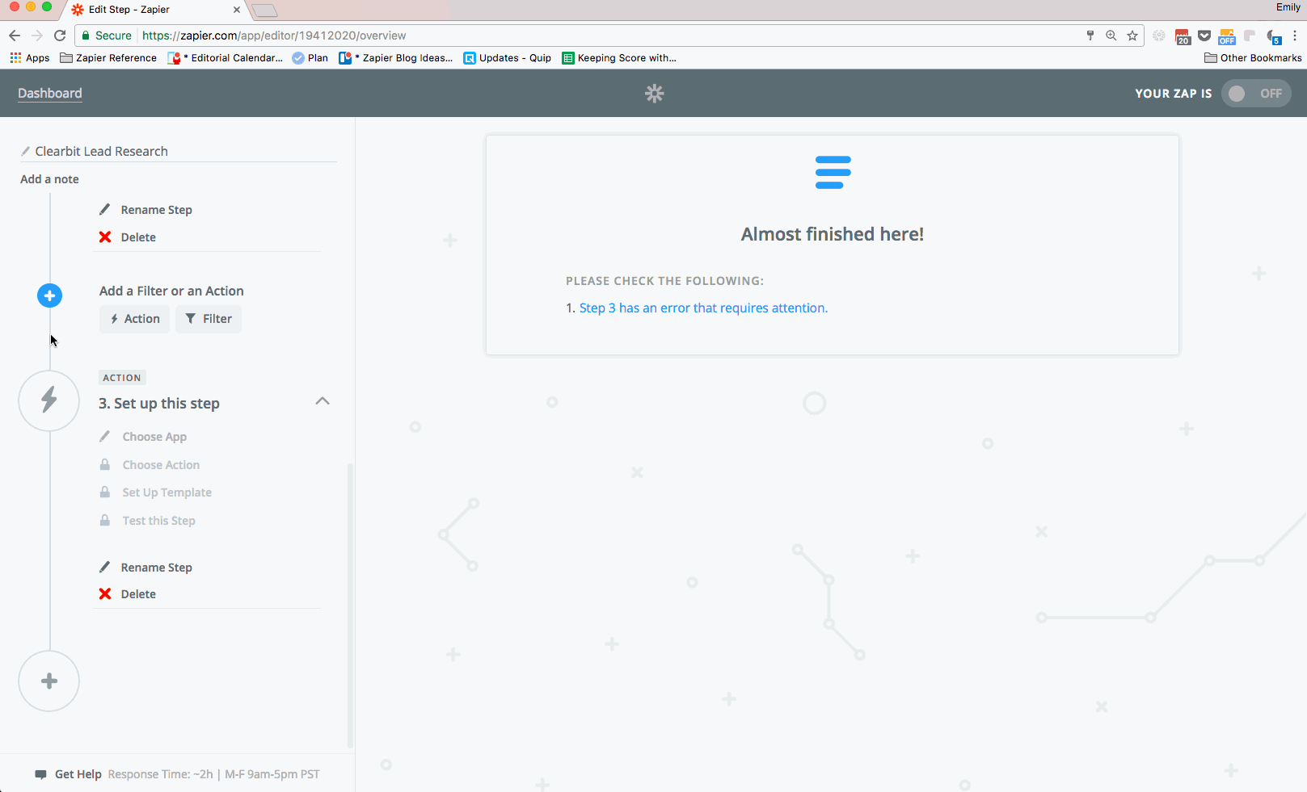Screen dimensions: 1307x792
Task: Click the lock icon next to Set Up Template
Action: (x=105, y=492)
